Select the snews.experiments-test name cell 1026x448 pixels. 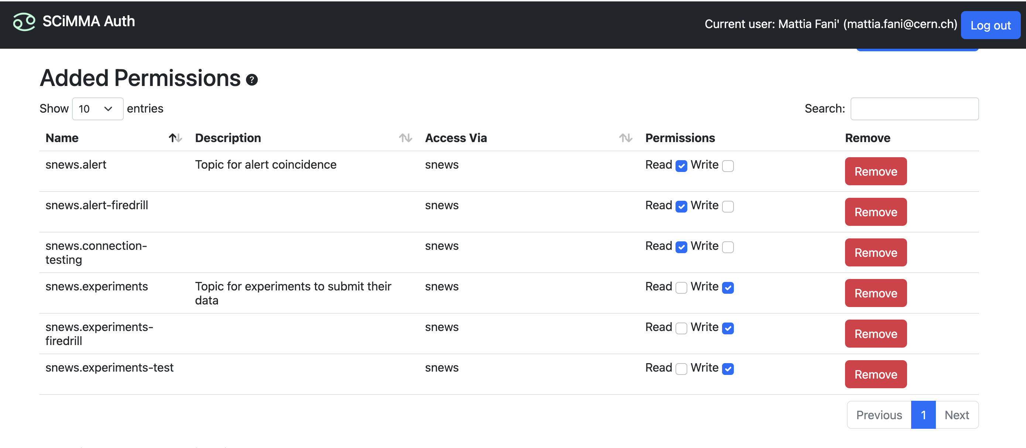[x=110, y=368]
